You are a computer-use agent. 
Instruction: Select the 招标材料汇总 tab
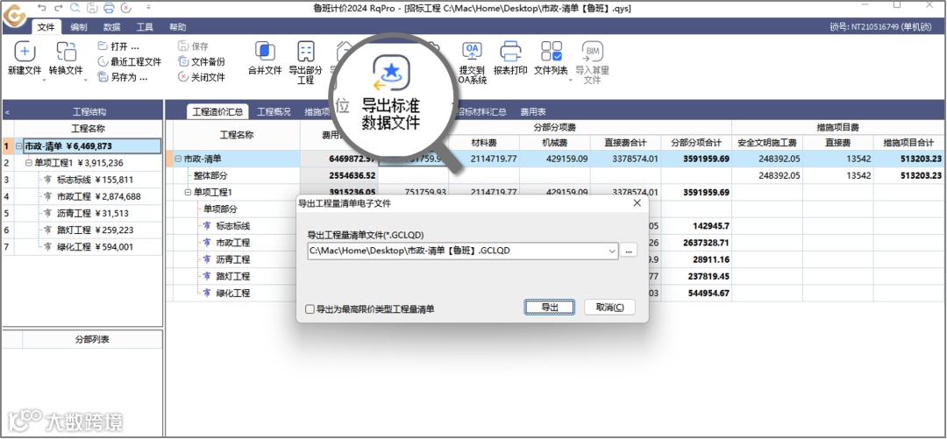[481, 111]
